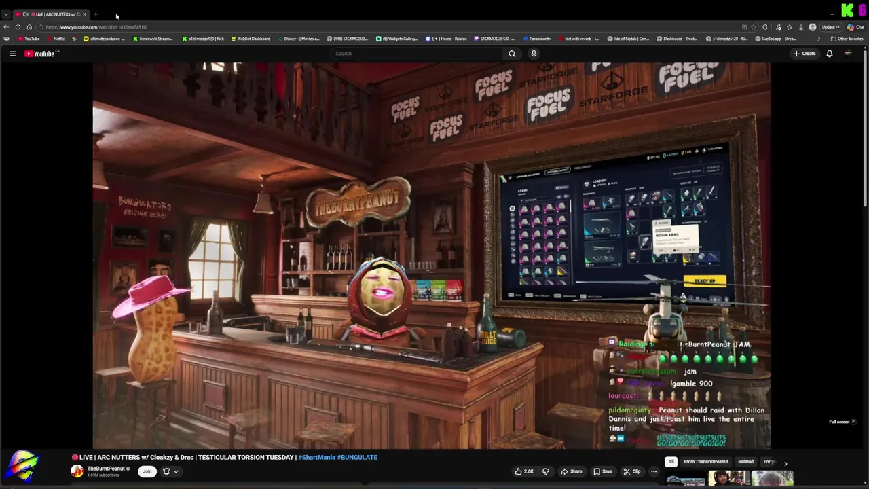Click the YouTube search magnifier button
Image resolution: width=869 pixels, height=489 pixels.
[x=512, y=54]
